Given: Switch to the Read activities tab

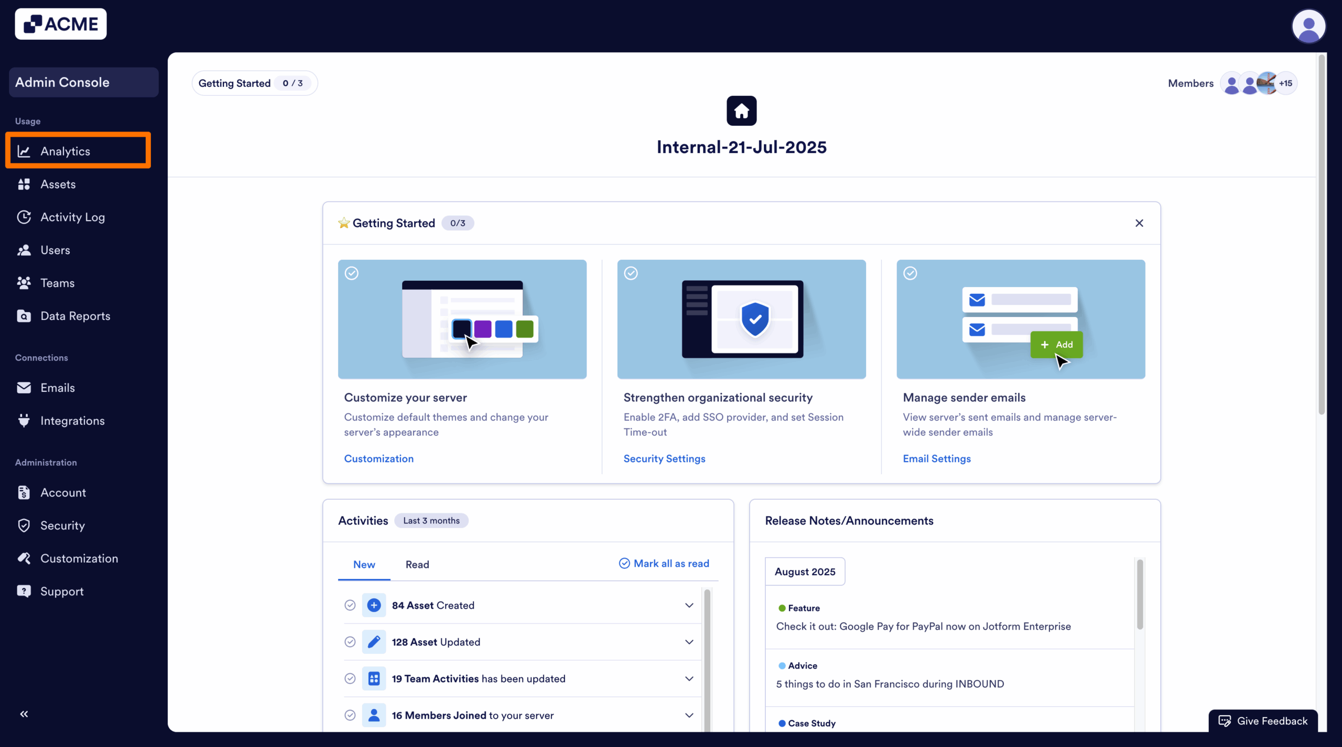Looking at the screenshot, I should pyautogui.click(x=417, y=565).
